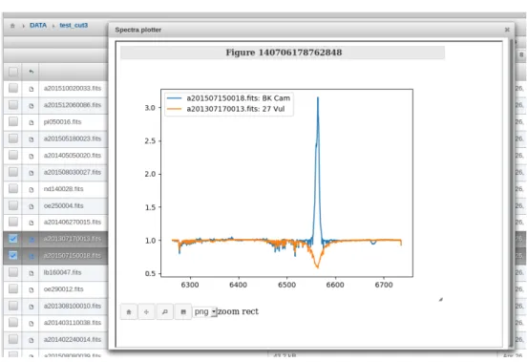The width and height of the screenshot is (527, 362).
Task: Click the BK Cam legend entry in plot
Action: coord(228,98)
